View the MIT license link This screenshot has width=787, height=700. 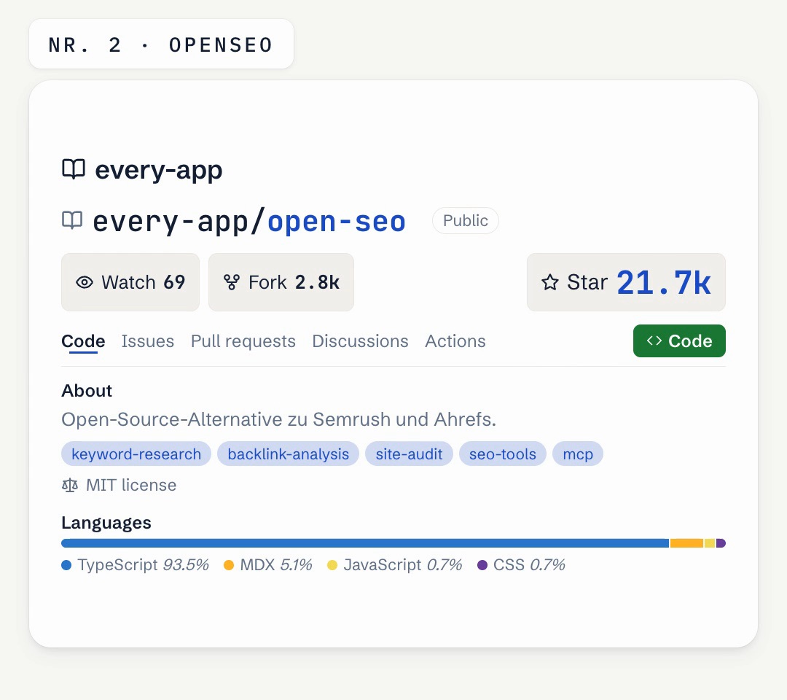click(131, 485)
